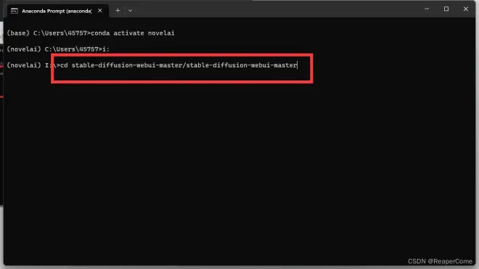Click the '(base)' environment prefix
The width and height of the screenshot is (479, 269).
click(18, 33)
